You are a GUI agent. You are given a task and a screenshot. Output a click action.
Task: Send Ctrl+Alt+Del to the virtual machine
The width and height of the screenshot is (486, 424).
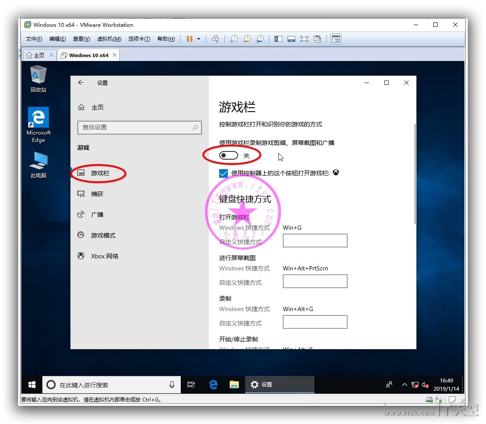[215, 39]
